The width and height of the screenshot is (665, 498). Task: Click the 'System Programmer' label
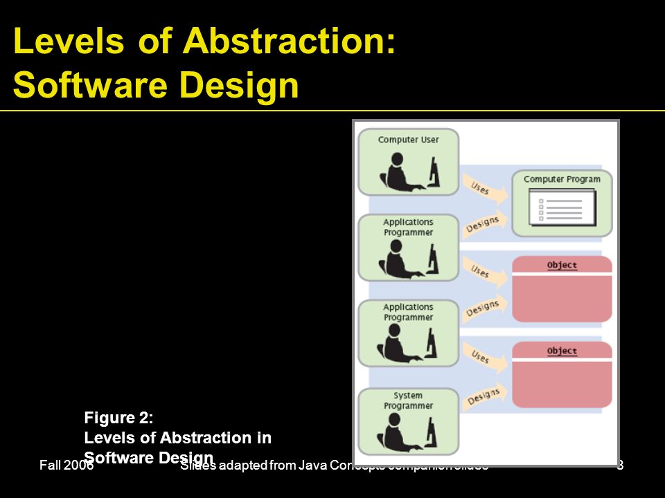click(408, 400)
